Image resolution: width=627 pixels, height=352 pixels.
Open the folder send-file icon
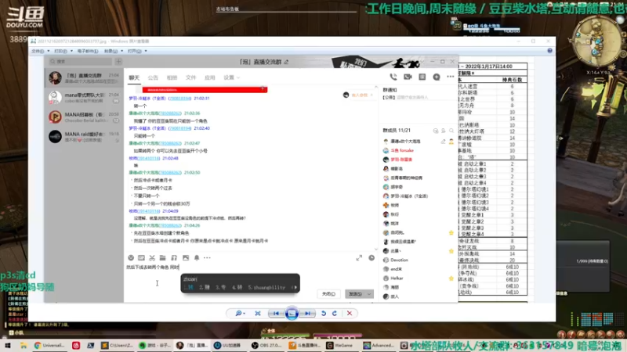coord(162,258)
